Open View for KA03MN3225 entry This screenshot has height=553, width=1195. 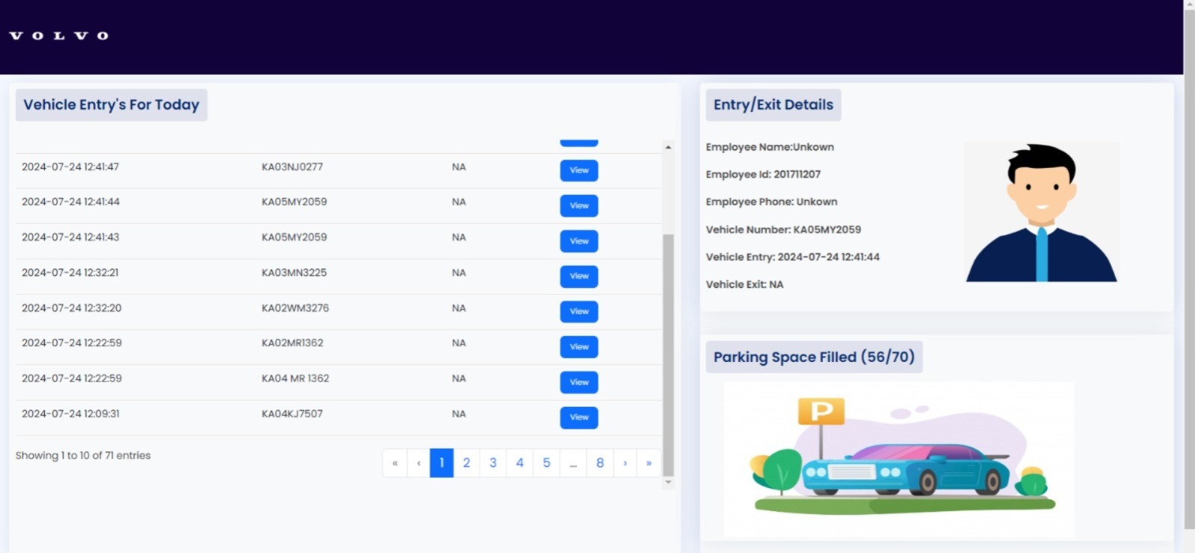click(x=578, y=276)
